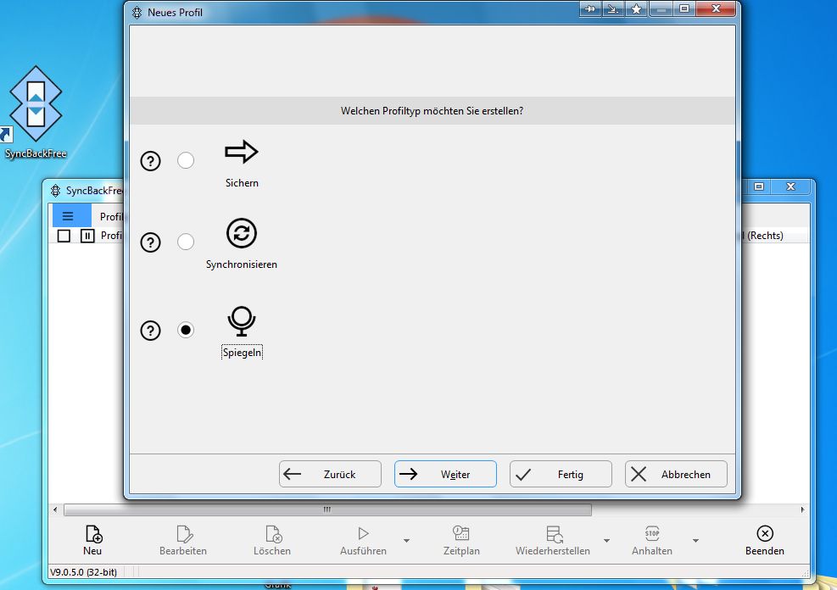Open help for the Spiegeln profile type
This screenshot has height=590, width=837.
[151, 331]
